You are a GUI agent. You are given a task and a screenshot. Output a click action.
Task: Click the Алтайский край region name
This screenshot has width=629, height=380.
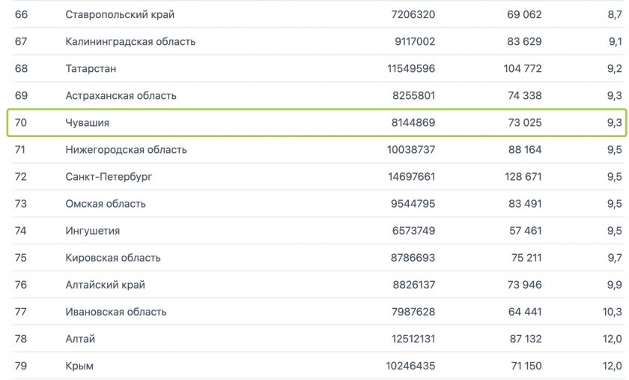click(105, 285)
